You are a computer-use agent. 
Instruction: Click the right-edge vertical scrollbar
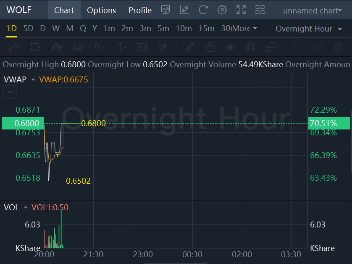tap(351, 141)
